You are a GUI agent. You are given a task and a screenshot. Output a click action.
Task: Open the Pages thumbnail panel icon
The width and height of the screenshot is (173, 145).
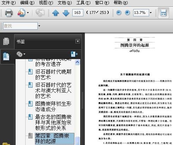[6, 41]
